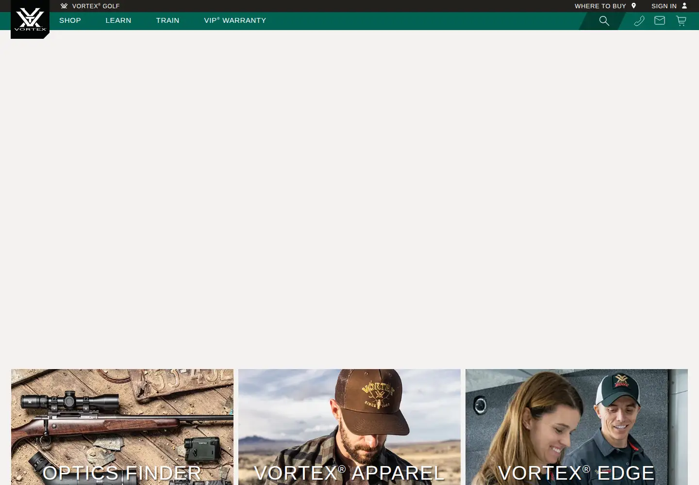The image size is (699, 485).
Task: Go to the Vortex Golf link
Action: coord(96,6)
